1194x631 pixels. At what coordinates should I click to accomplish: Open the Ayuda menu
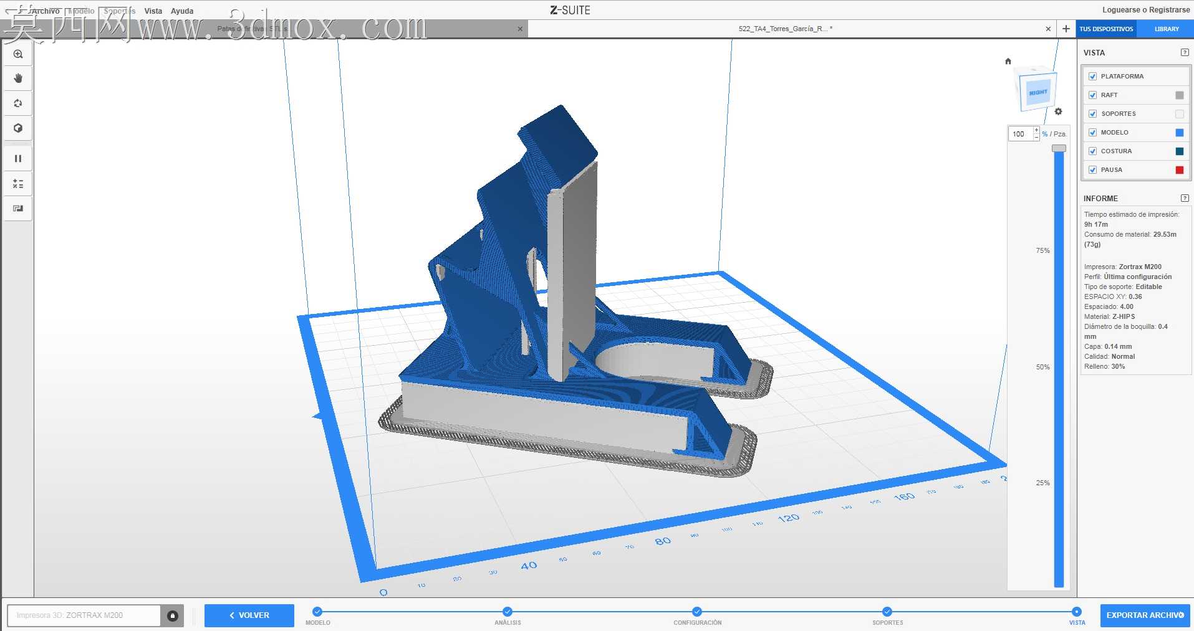(x=182, y=11)
